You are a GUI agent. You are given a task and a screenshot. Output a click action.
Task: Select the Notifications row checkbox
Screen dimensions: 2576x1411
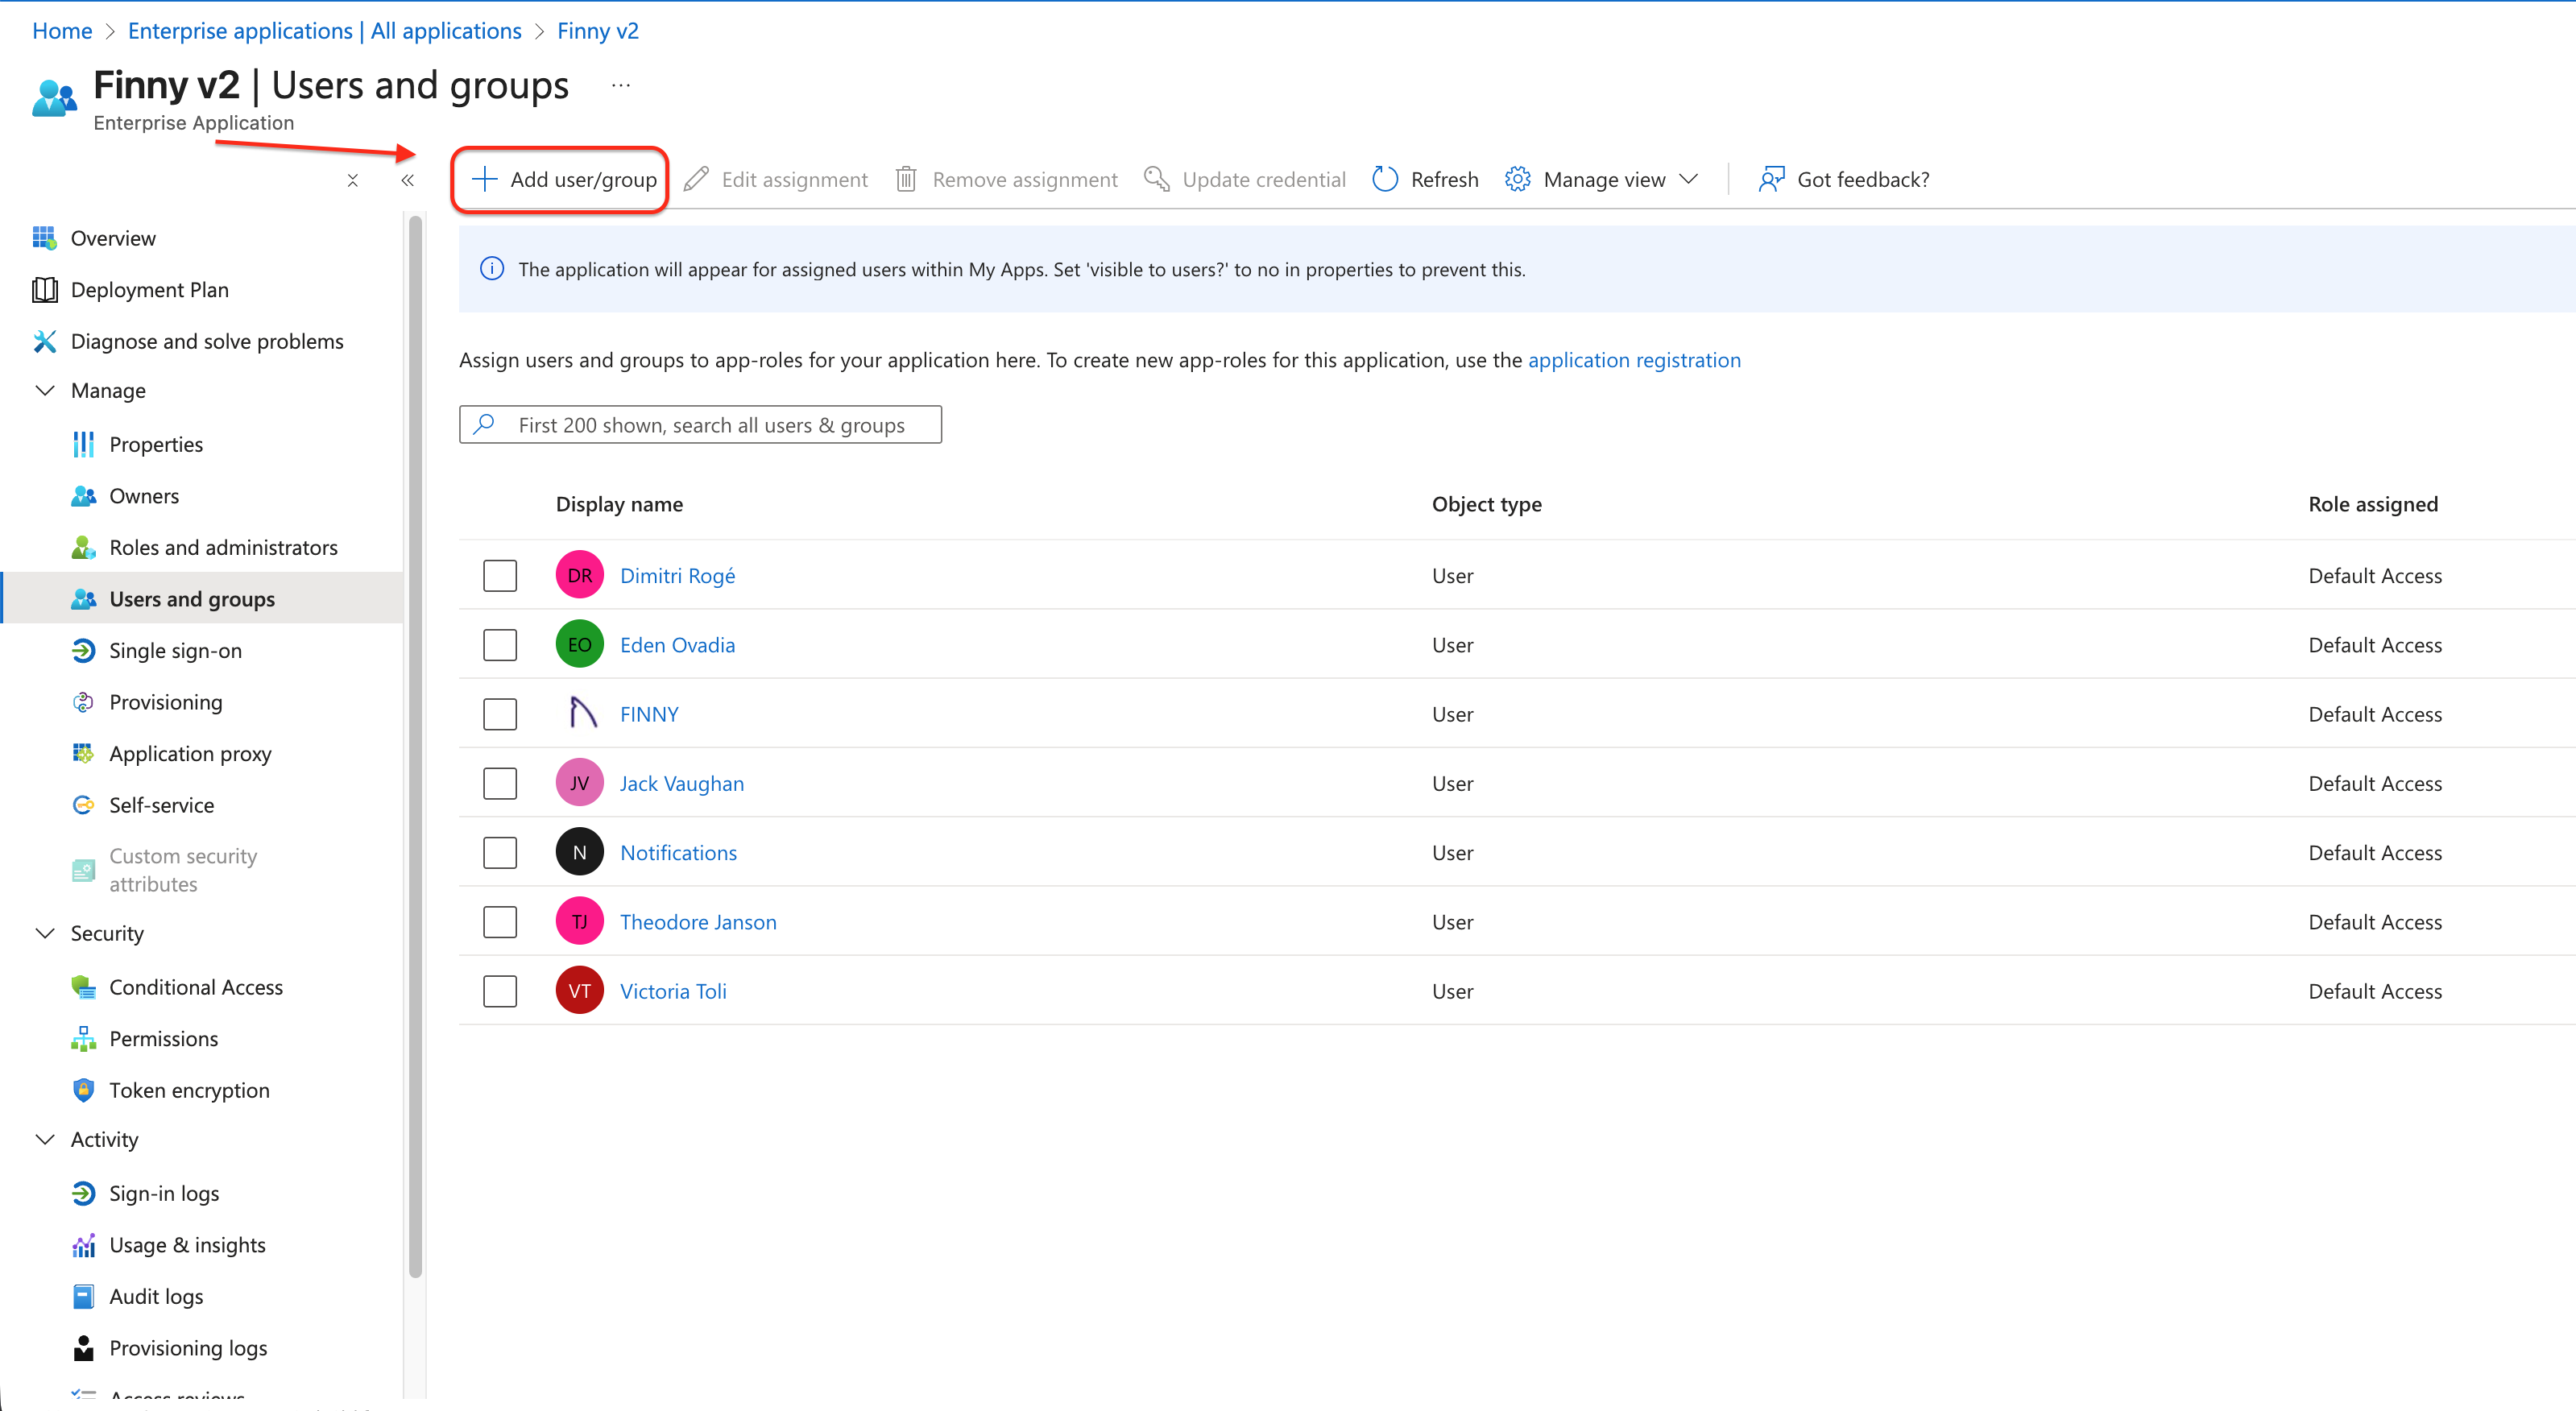pos(500,853)
